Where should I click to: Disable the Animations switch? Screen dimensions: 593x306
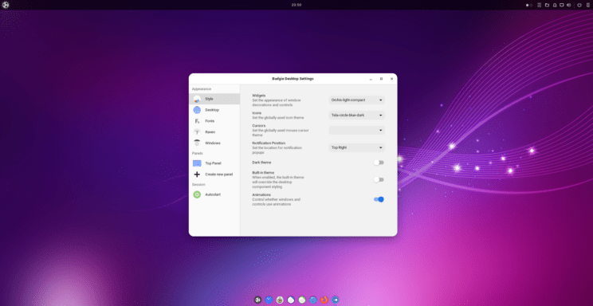click(x=379, y=199)
